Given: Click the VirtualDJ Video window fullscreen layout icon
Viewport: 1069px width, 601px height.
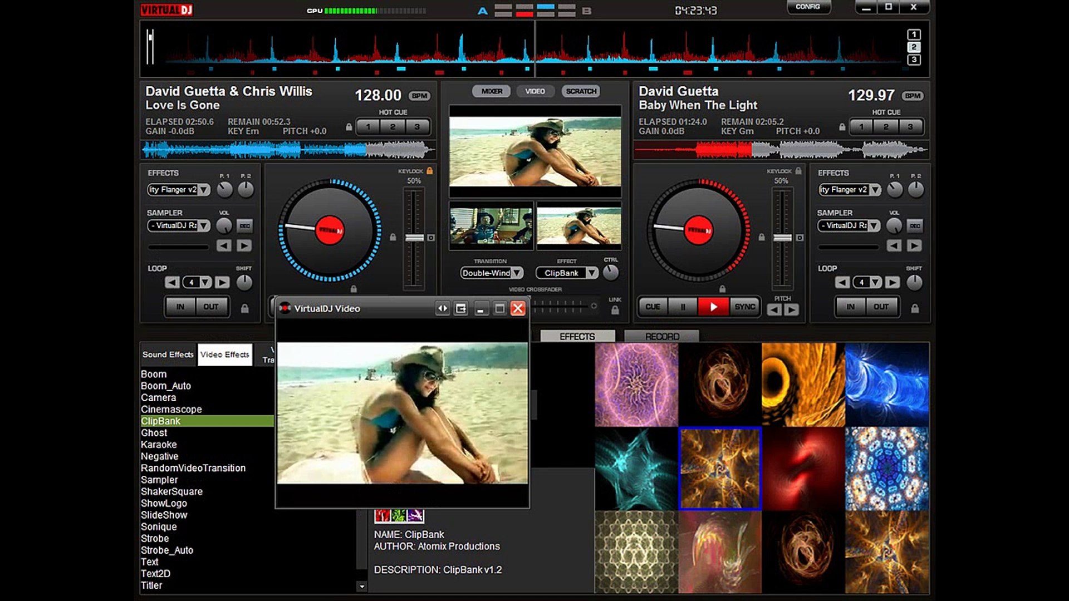Looking at the screenshot, I should pos(461,308).
